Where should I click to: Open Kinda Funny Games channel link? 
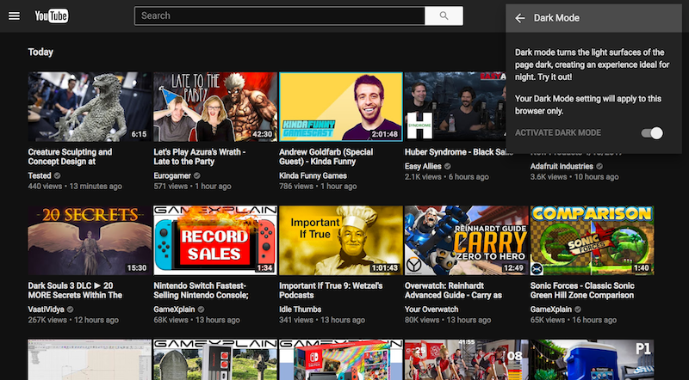pyautogui.click(x=313, y=175)
